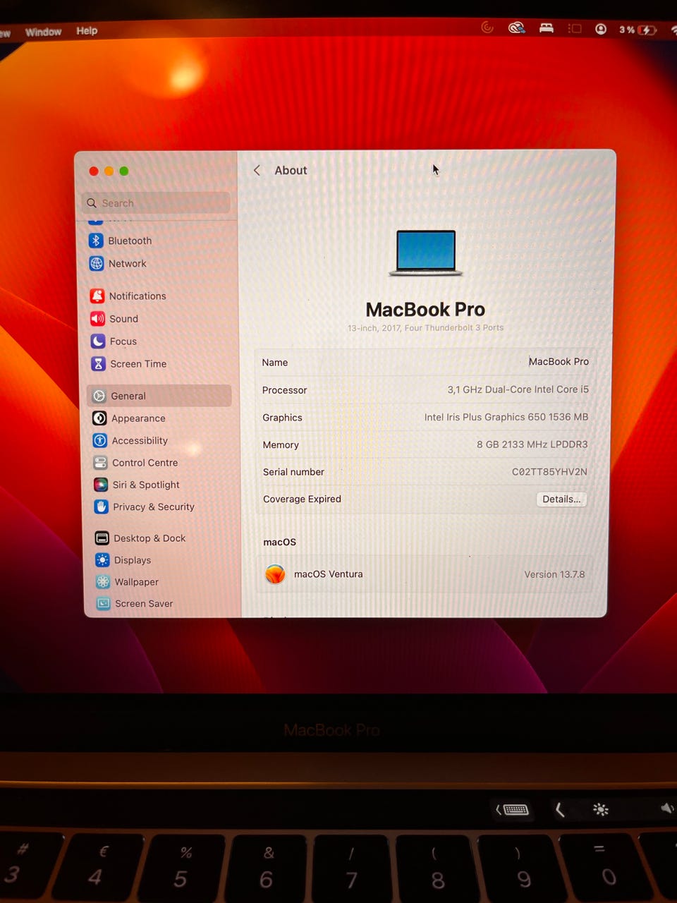Click the Coverage Expired label
Viewport: 677px width, 903px height.
pyautogui.click(x=302, y=499)
